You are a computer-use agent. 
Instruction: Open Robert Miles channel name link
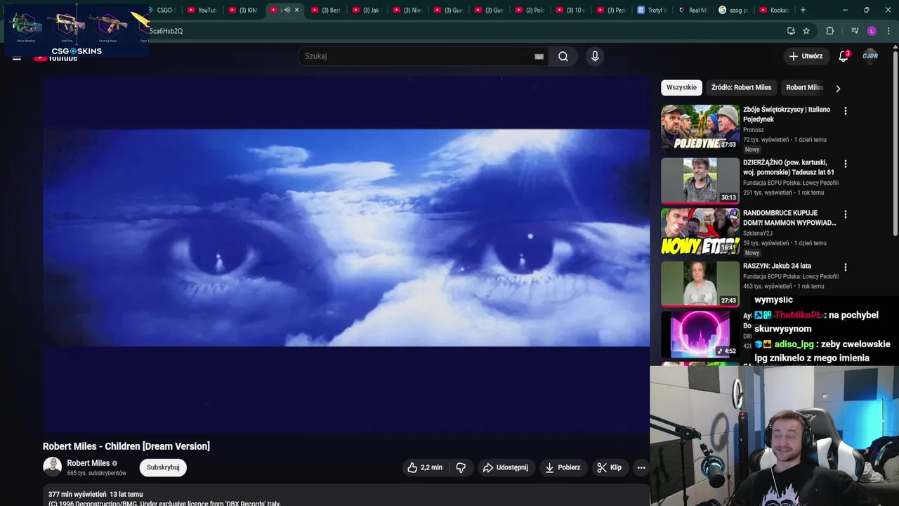click(88, 463)
